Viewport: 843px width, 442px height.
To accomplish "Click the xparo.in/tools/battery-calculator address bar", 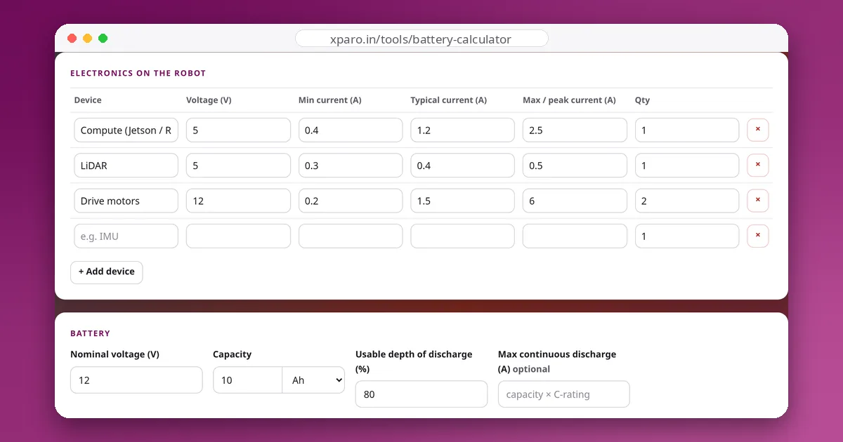I will tap(421, 39).
